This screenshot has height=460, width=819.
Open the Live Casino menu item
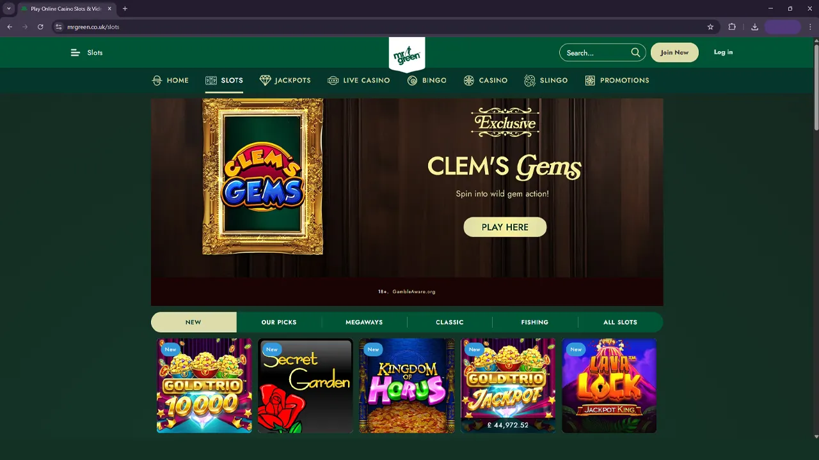(x=358, y=80)
